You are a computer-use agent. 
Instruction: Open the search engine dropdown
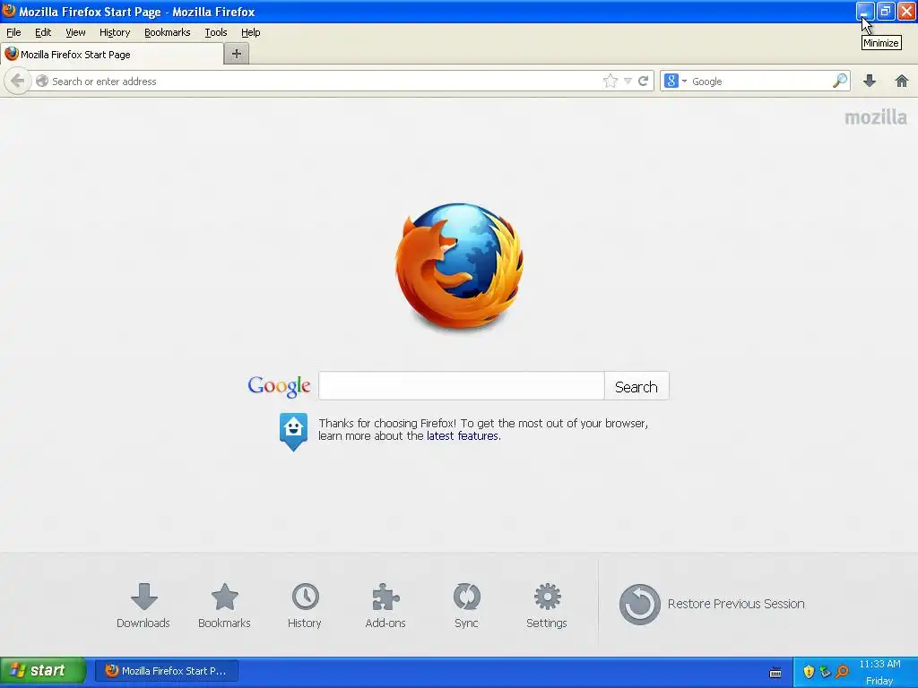tap(676, 81)
